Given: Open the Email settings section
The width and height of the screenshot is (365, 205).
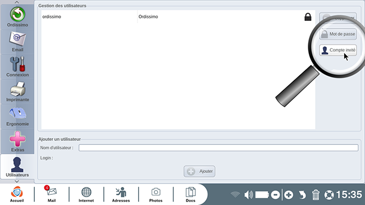Looking at the screenshot, I should [17, 42].
